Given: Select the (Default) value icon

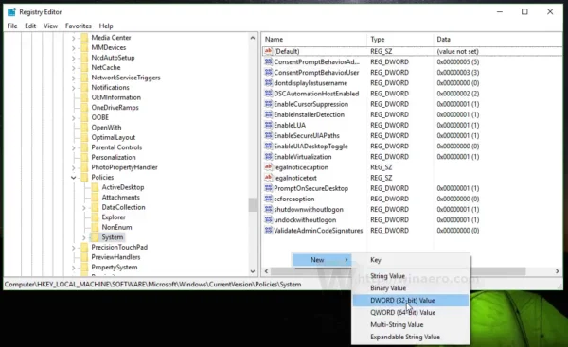Looking at the screenshot, I should 269,51.
